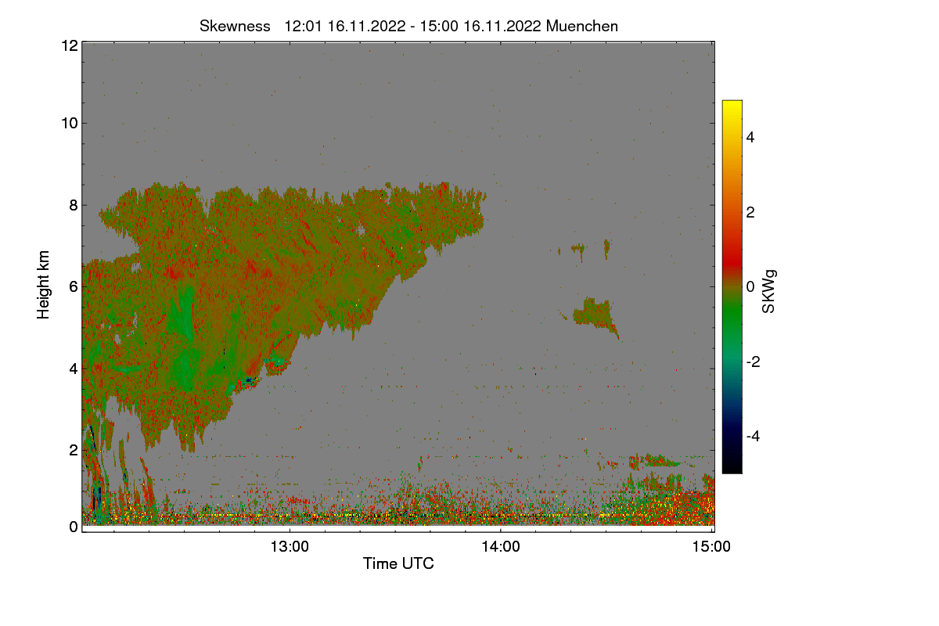
Task: Click the thin cloud layer near 1.7 km
Action: (656, 460)
